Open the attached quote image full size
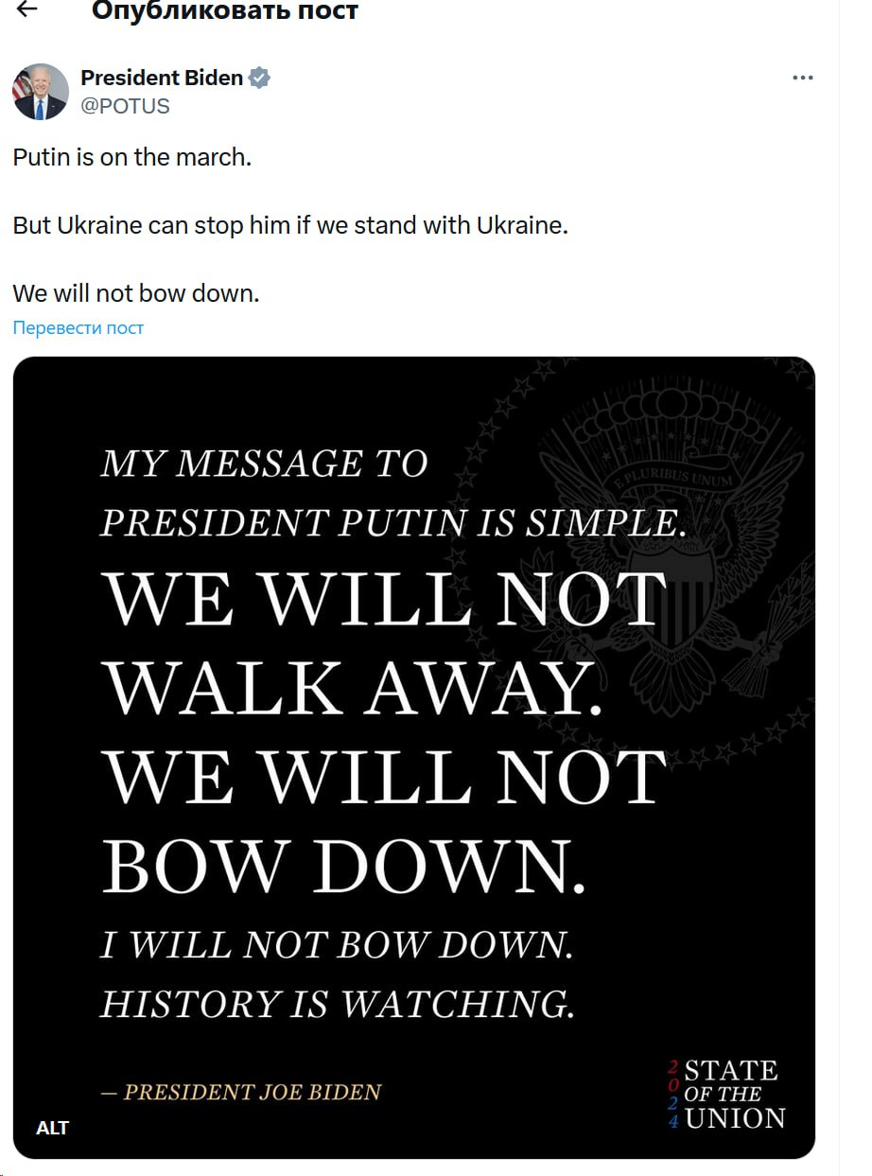872x1176 pixels. coord(414,758)
